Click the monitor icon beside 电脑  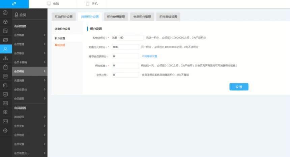[x=49, y=4]
